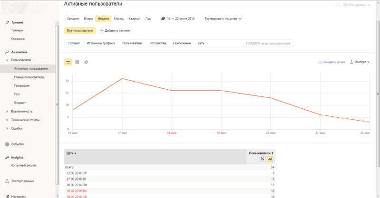Toggle percent display in Пользователи column

[x=262, y=159]
